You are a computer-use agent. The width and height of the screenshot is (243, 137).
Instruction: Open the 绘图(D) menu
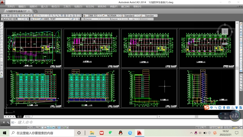[x=78, y=6]
